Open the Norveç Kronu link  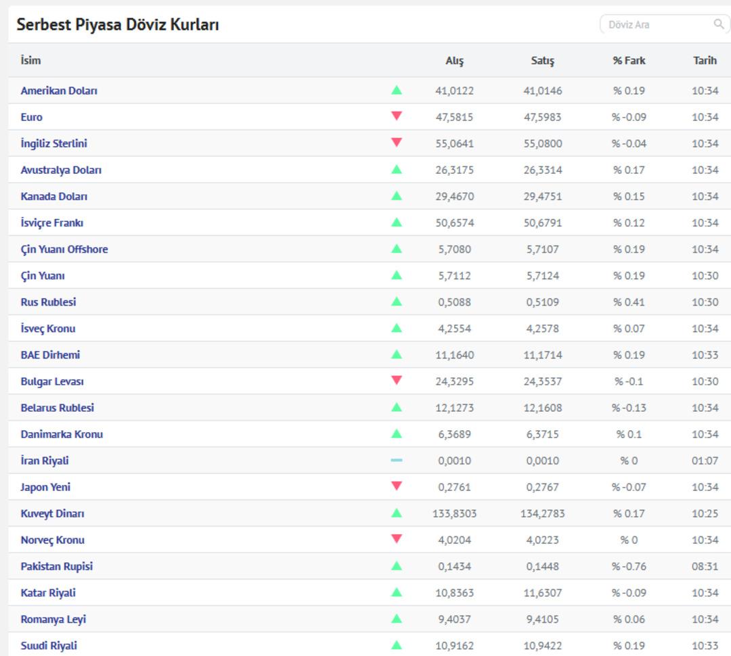click(x=53, y=540)
